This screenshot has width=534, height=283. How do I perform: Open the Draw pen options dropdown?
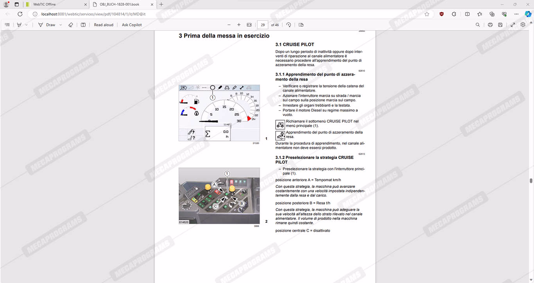(61, 25)
